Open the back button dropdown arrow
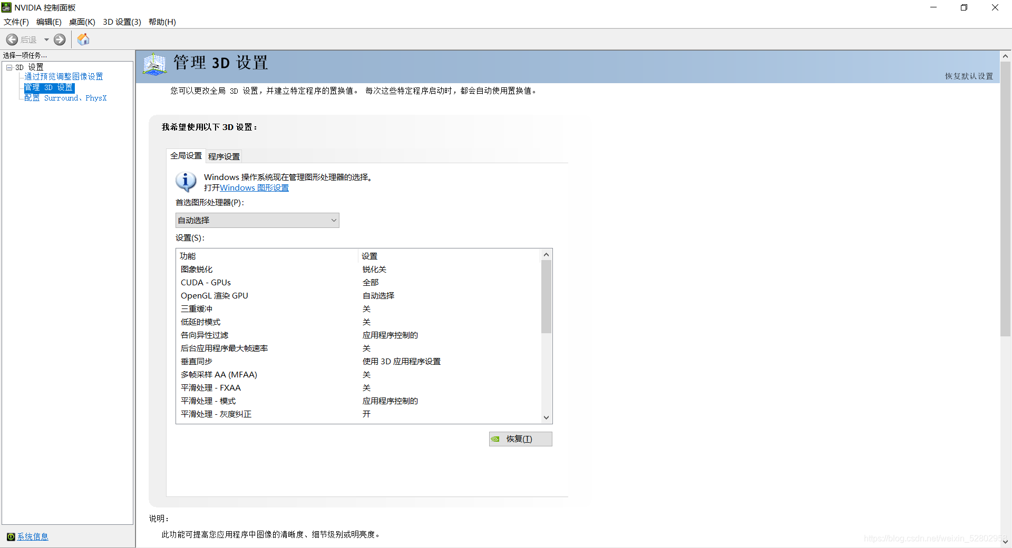The width and height of the screenshot is (1012, 548). 46,39
